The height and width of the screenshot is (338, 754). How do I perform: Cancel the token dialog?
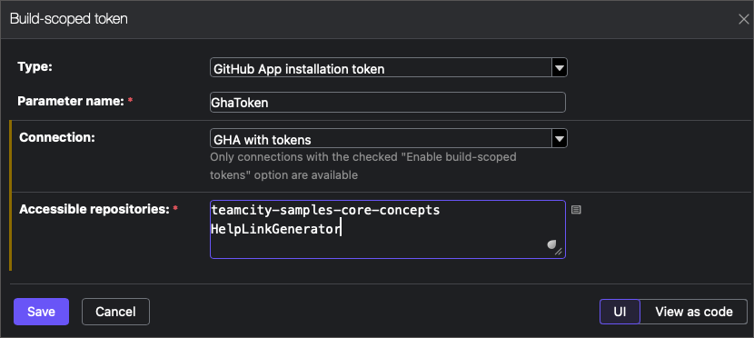coord(115,312)
